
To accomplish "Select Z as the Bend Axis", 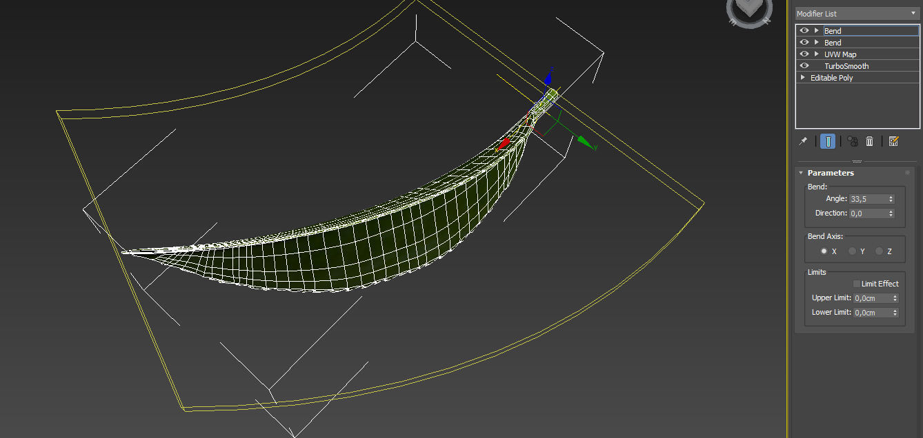I will [x=879, y=251].
